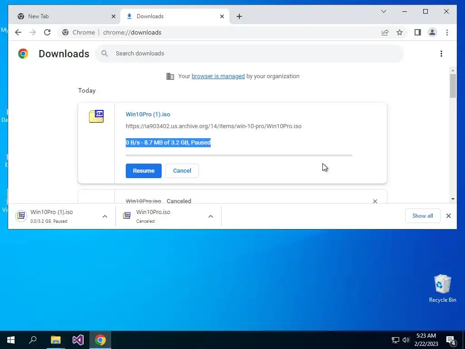
Task: Open File Explorer from taskbar
Action: (x=55, y=340)
